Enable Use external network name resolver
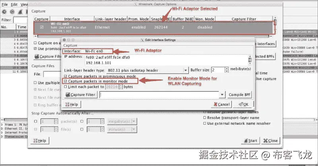Viewport: 318px width, 166px height. coord(205,124)
